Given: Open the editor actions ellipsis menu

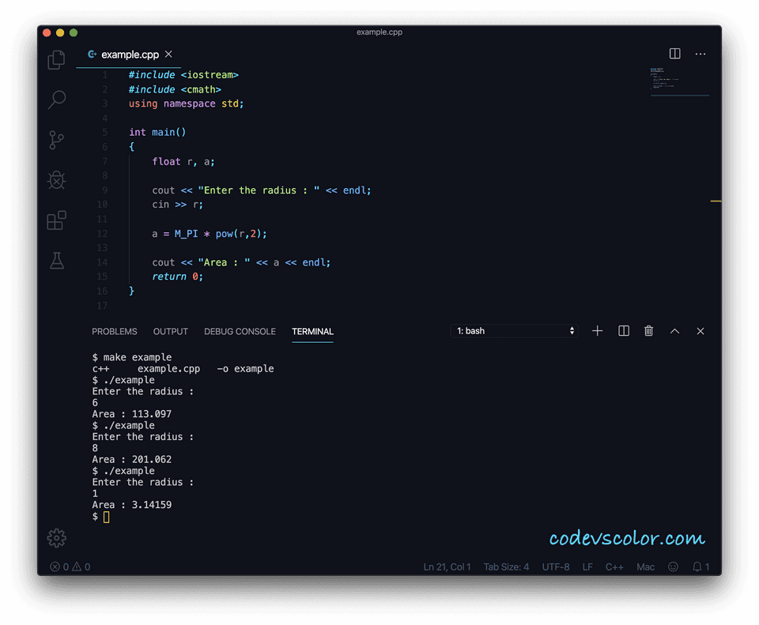Looking at the screenshot, I should pos(700,54).
